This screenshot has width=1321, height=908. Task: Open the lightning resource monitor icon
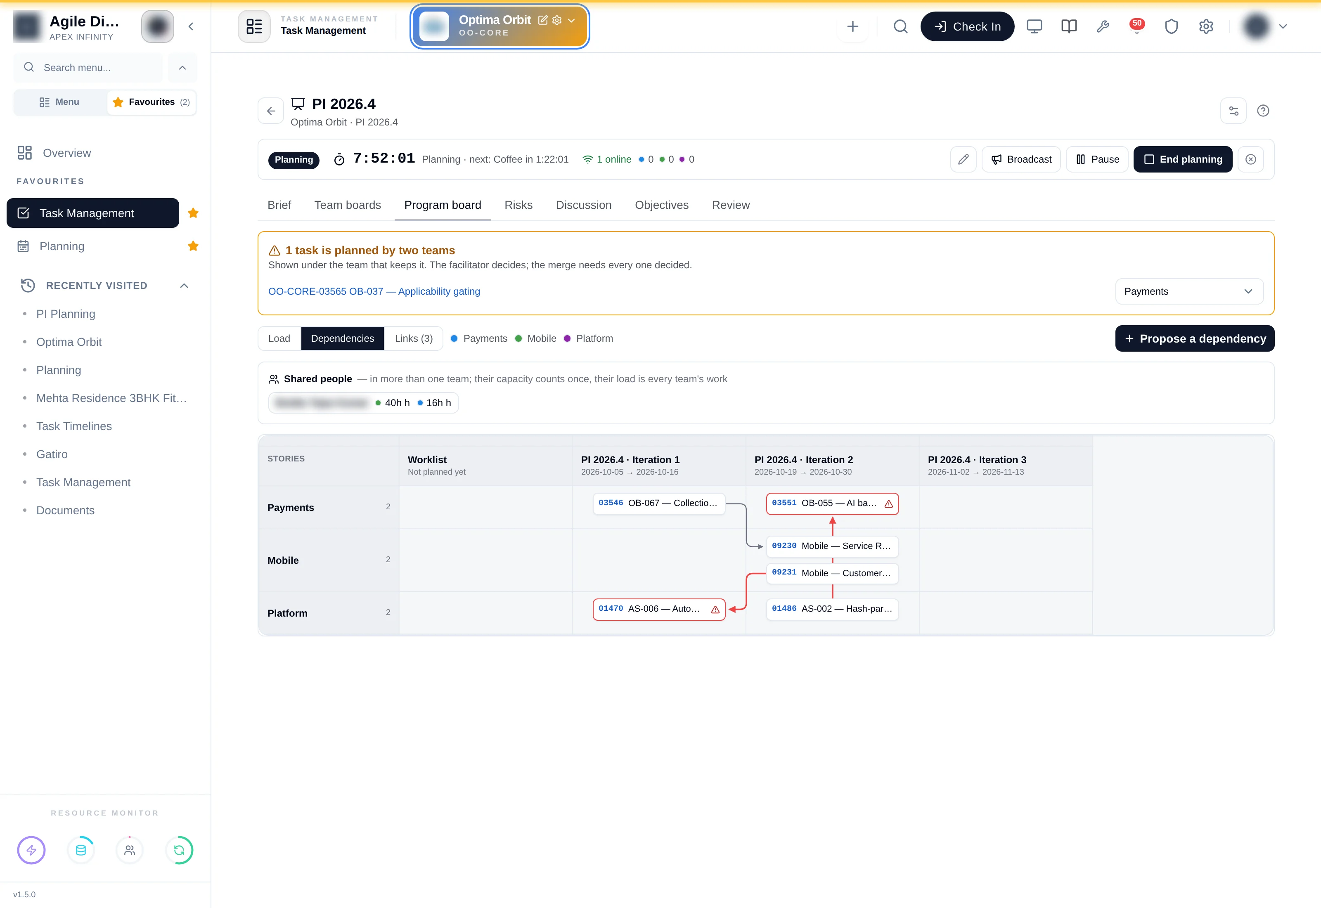(x=31, y=850)
